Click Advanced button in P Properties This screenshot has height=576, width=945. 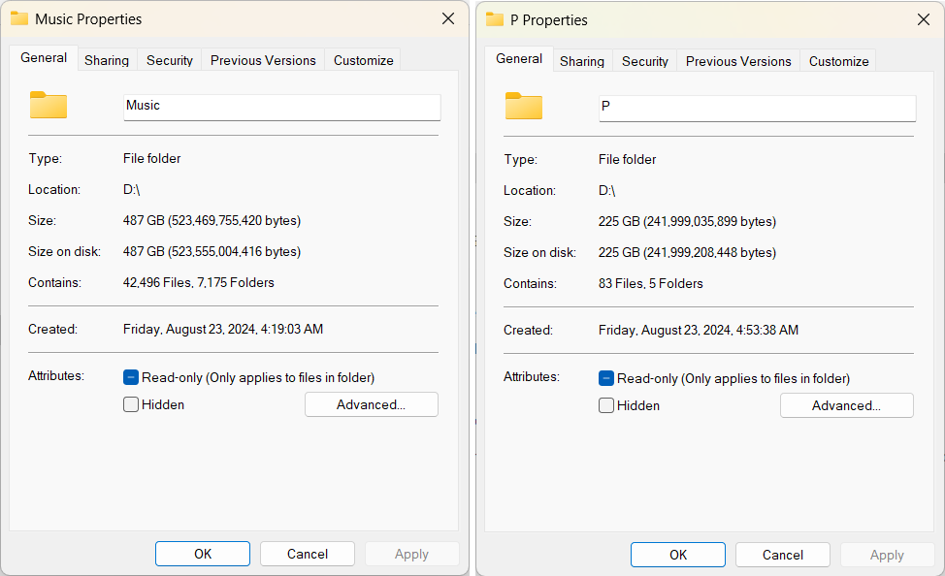pos(847,405)
